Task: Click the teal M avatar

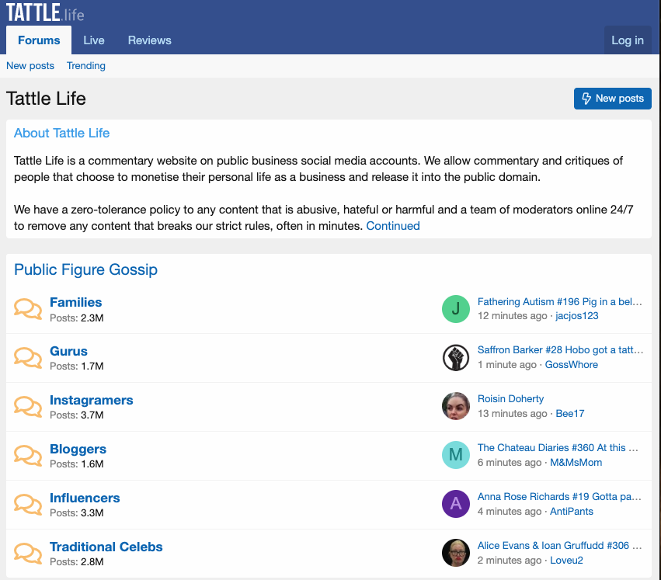Action: pyautogui.click(x=456, y=455)
